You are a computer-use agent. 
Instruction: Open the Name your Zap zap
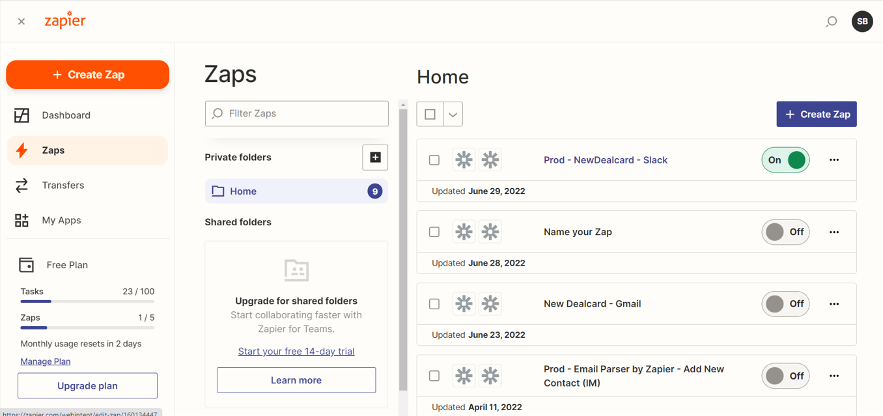click(x=578, y=232)
